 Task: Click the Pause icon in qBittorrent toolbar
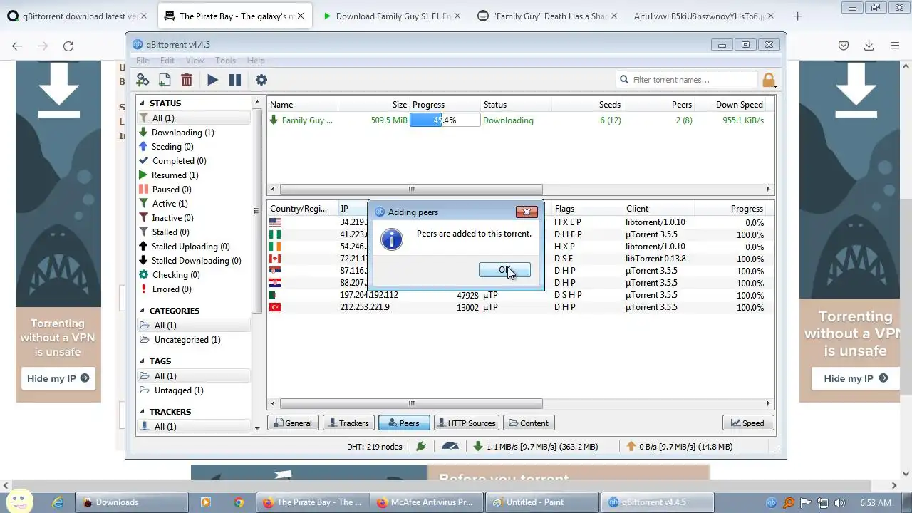235,80
